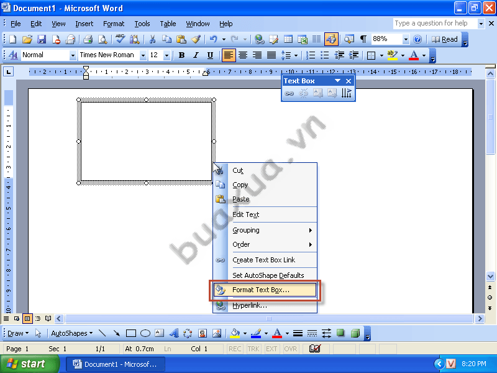Image resolution: width=497 pixels, height=373 pixels.
Task: Click Change Text Direction in Text Box toolbar
Action: point(347,93)
